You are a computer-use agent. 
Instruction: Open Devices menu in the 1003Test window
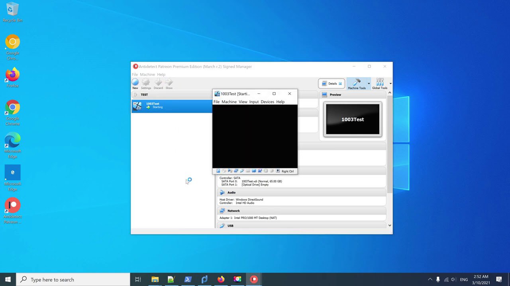(x=267, y=102)
